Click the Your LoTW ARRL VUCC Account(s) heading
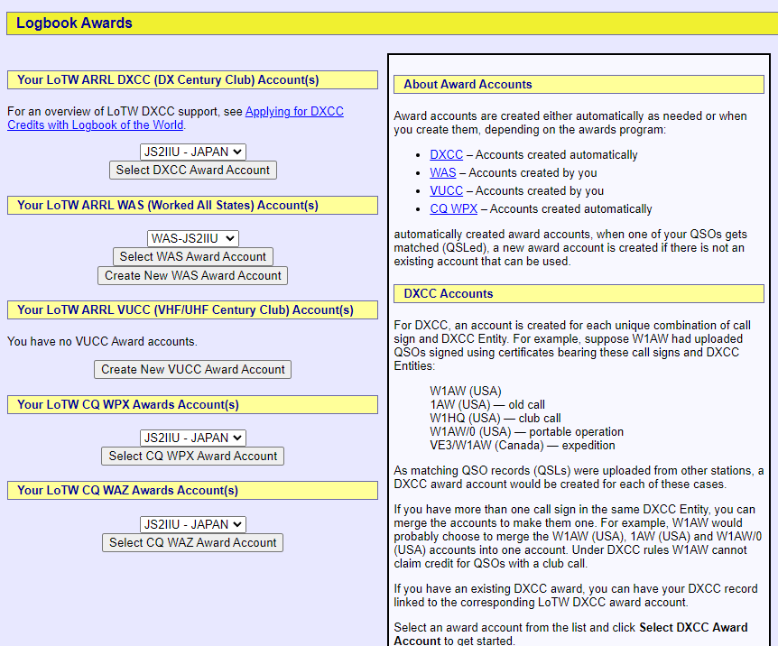 (185, 310)
